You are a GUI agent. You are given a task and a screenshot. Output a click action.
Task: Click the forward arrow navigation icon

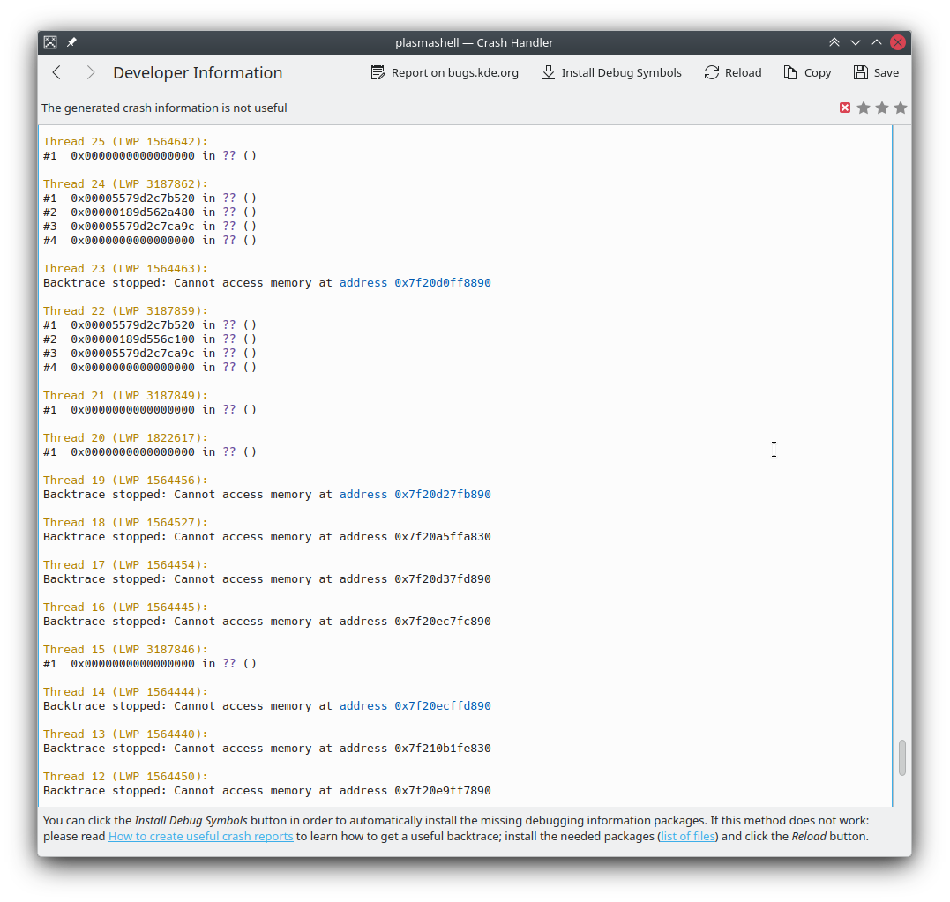(90, 73)
